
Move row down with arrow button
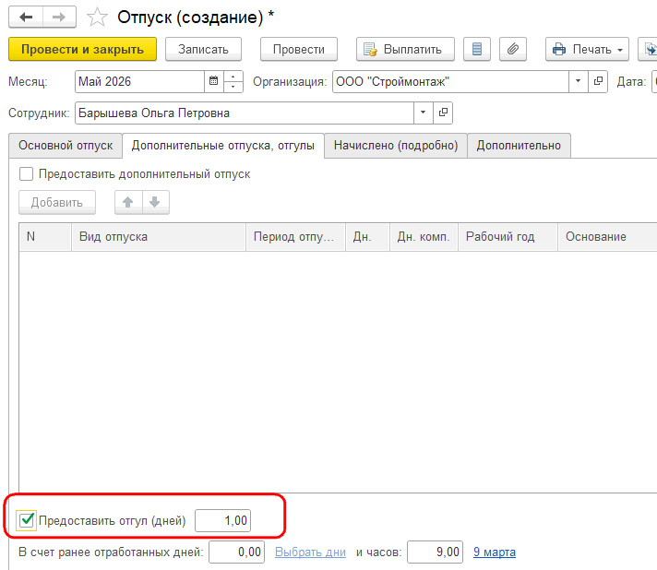click(x=155, y=202)
